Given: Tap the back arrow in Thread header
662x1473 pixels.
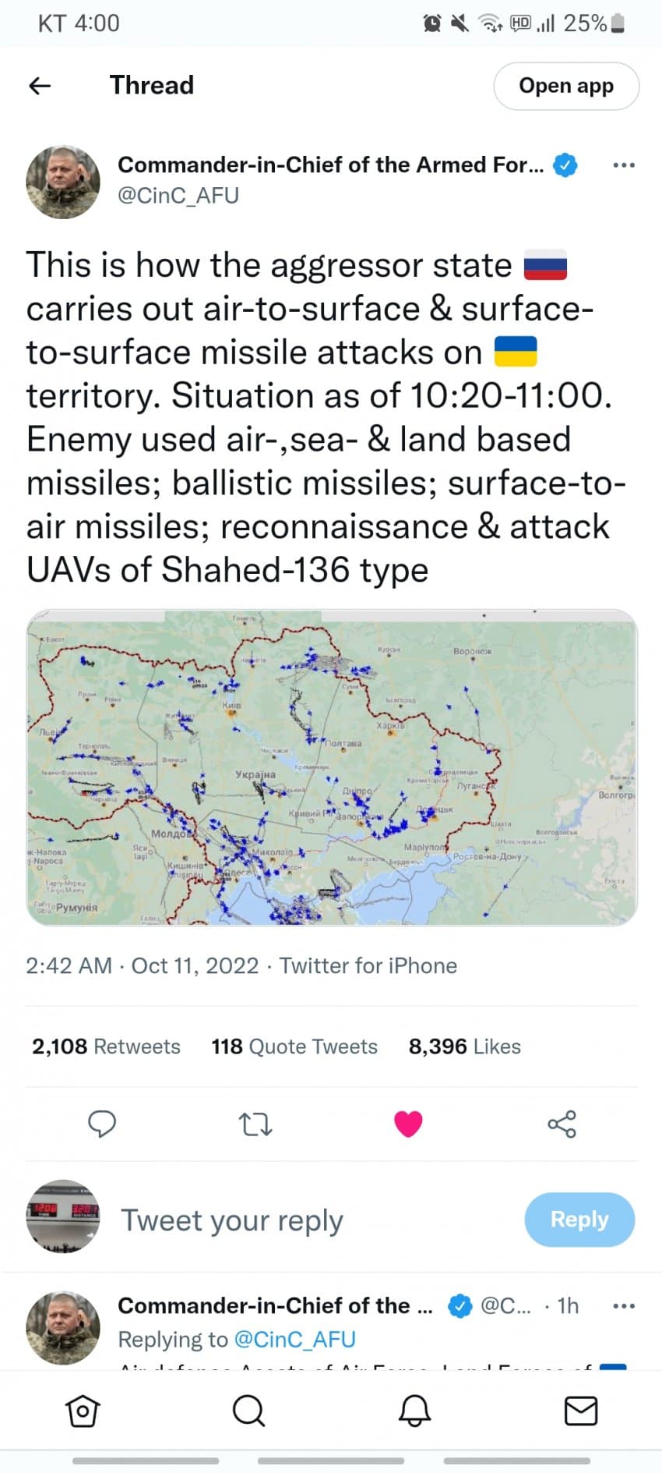Looking at the screenshot, I should click(x=40, y=86).
